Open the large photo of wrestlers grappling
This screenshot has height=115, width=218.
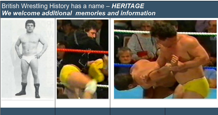[165, 59]
